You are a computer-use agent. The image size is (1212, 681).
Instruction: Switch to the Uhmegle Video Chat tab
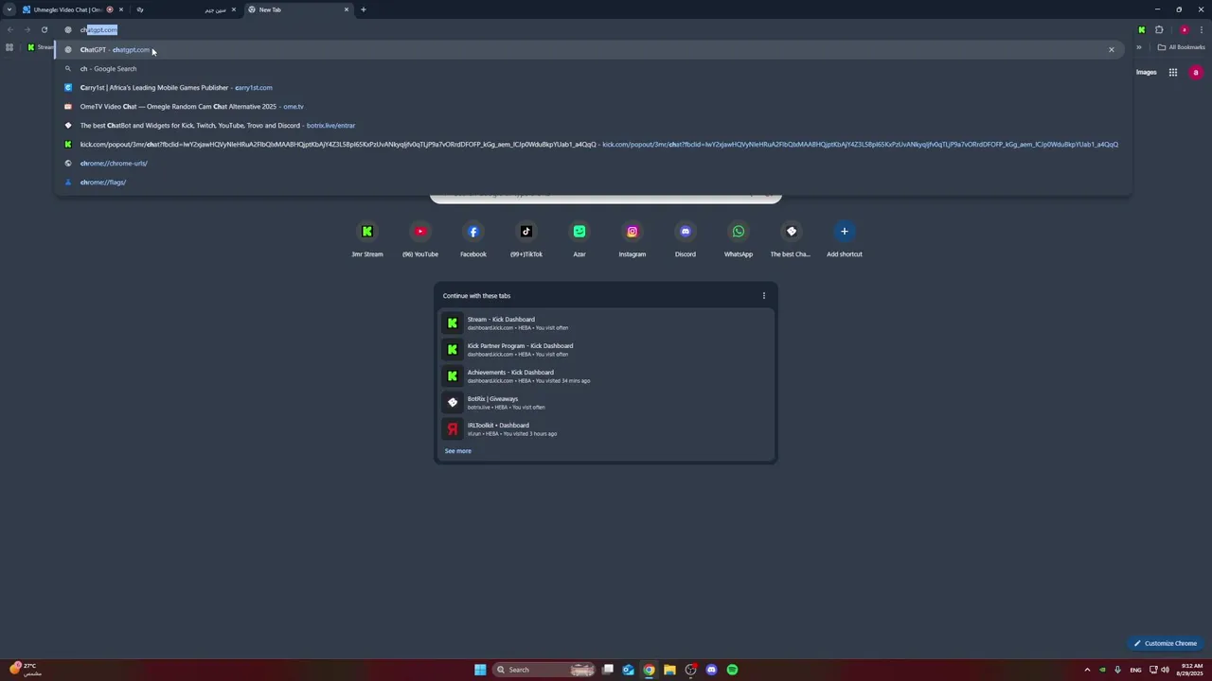pyautogui.click(x=66, y=9)
